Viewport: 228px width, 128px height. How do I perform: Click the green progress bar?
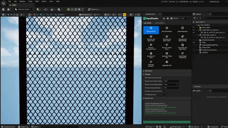[x=167, y=122]
